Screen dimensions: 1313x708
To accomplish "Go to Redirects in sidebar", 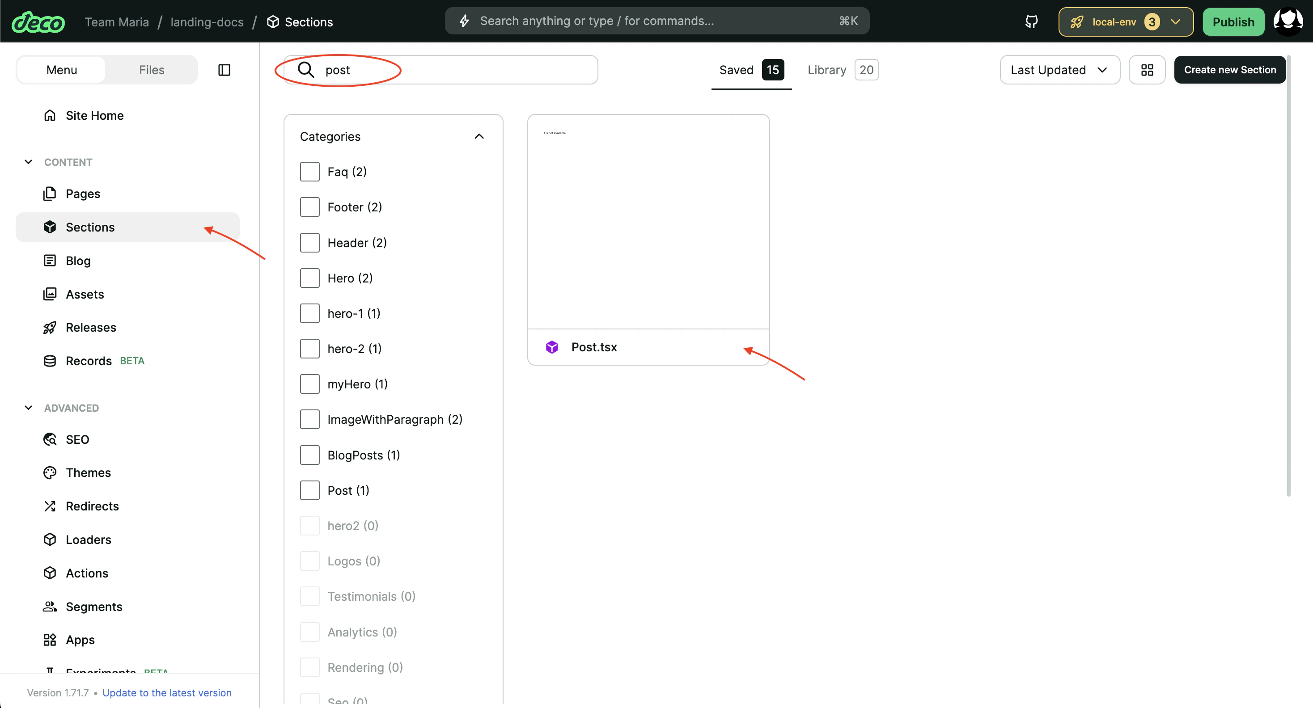I will coord(92,506).
